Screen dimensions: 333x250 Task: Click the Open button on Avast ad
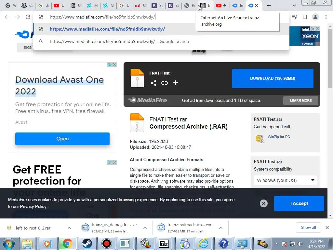coord(62,139)
